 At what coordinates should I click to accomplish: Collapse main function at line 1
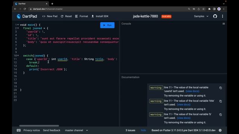point(18,25)
